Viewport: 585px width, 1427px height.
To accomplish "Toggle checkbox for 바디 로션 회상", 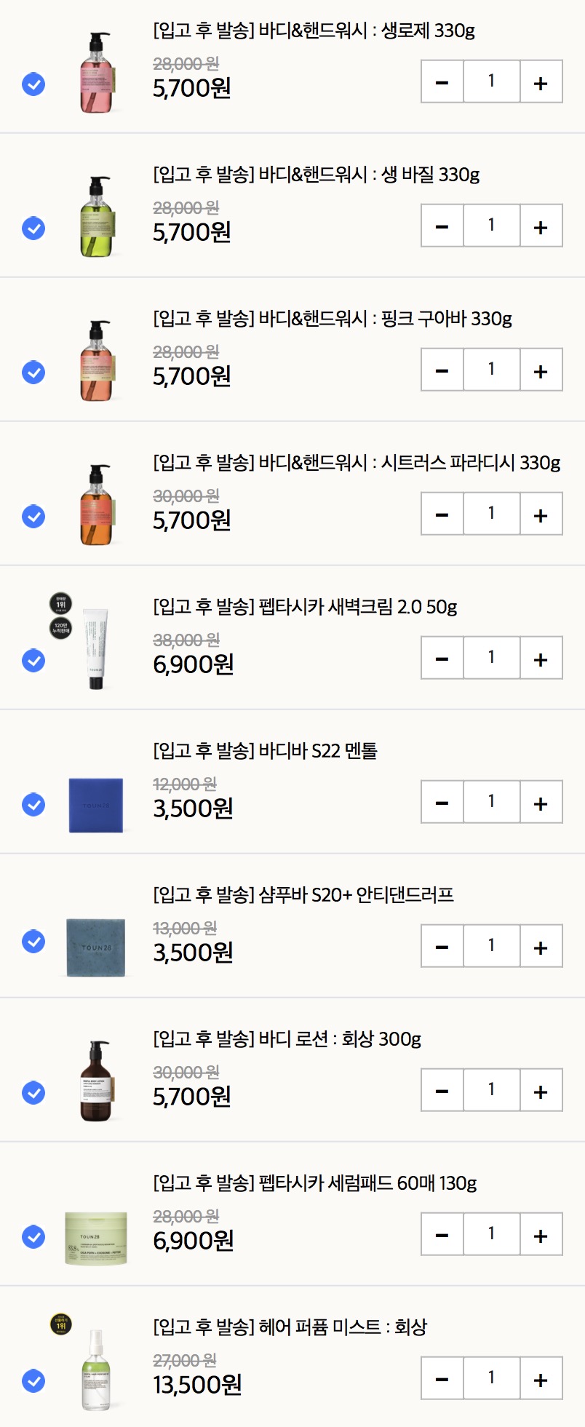I will 33,1093.
